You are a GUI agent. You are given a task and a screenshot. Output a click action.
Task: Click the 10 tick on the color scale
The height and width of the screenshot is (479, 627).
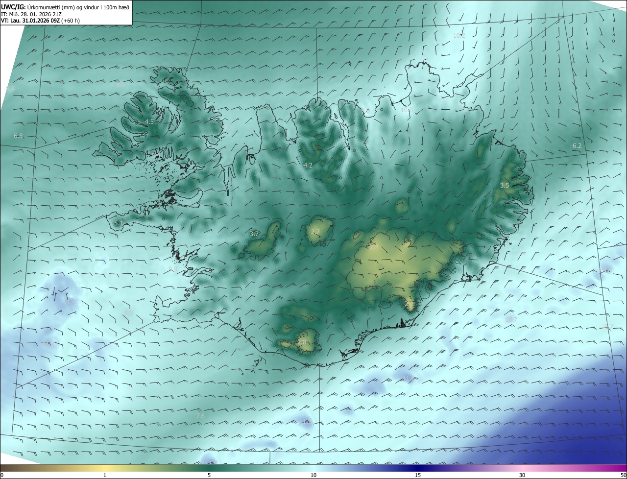click(x=313, y=475)
